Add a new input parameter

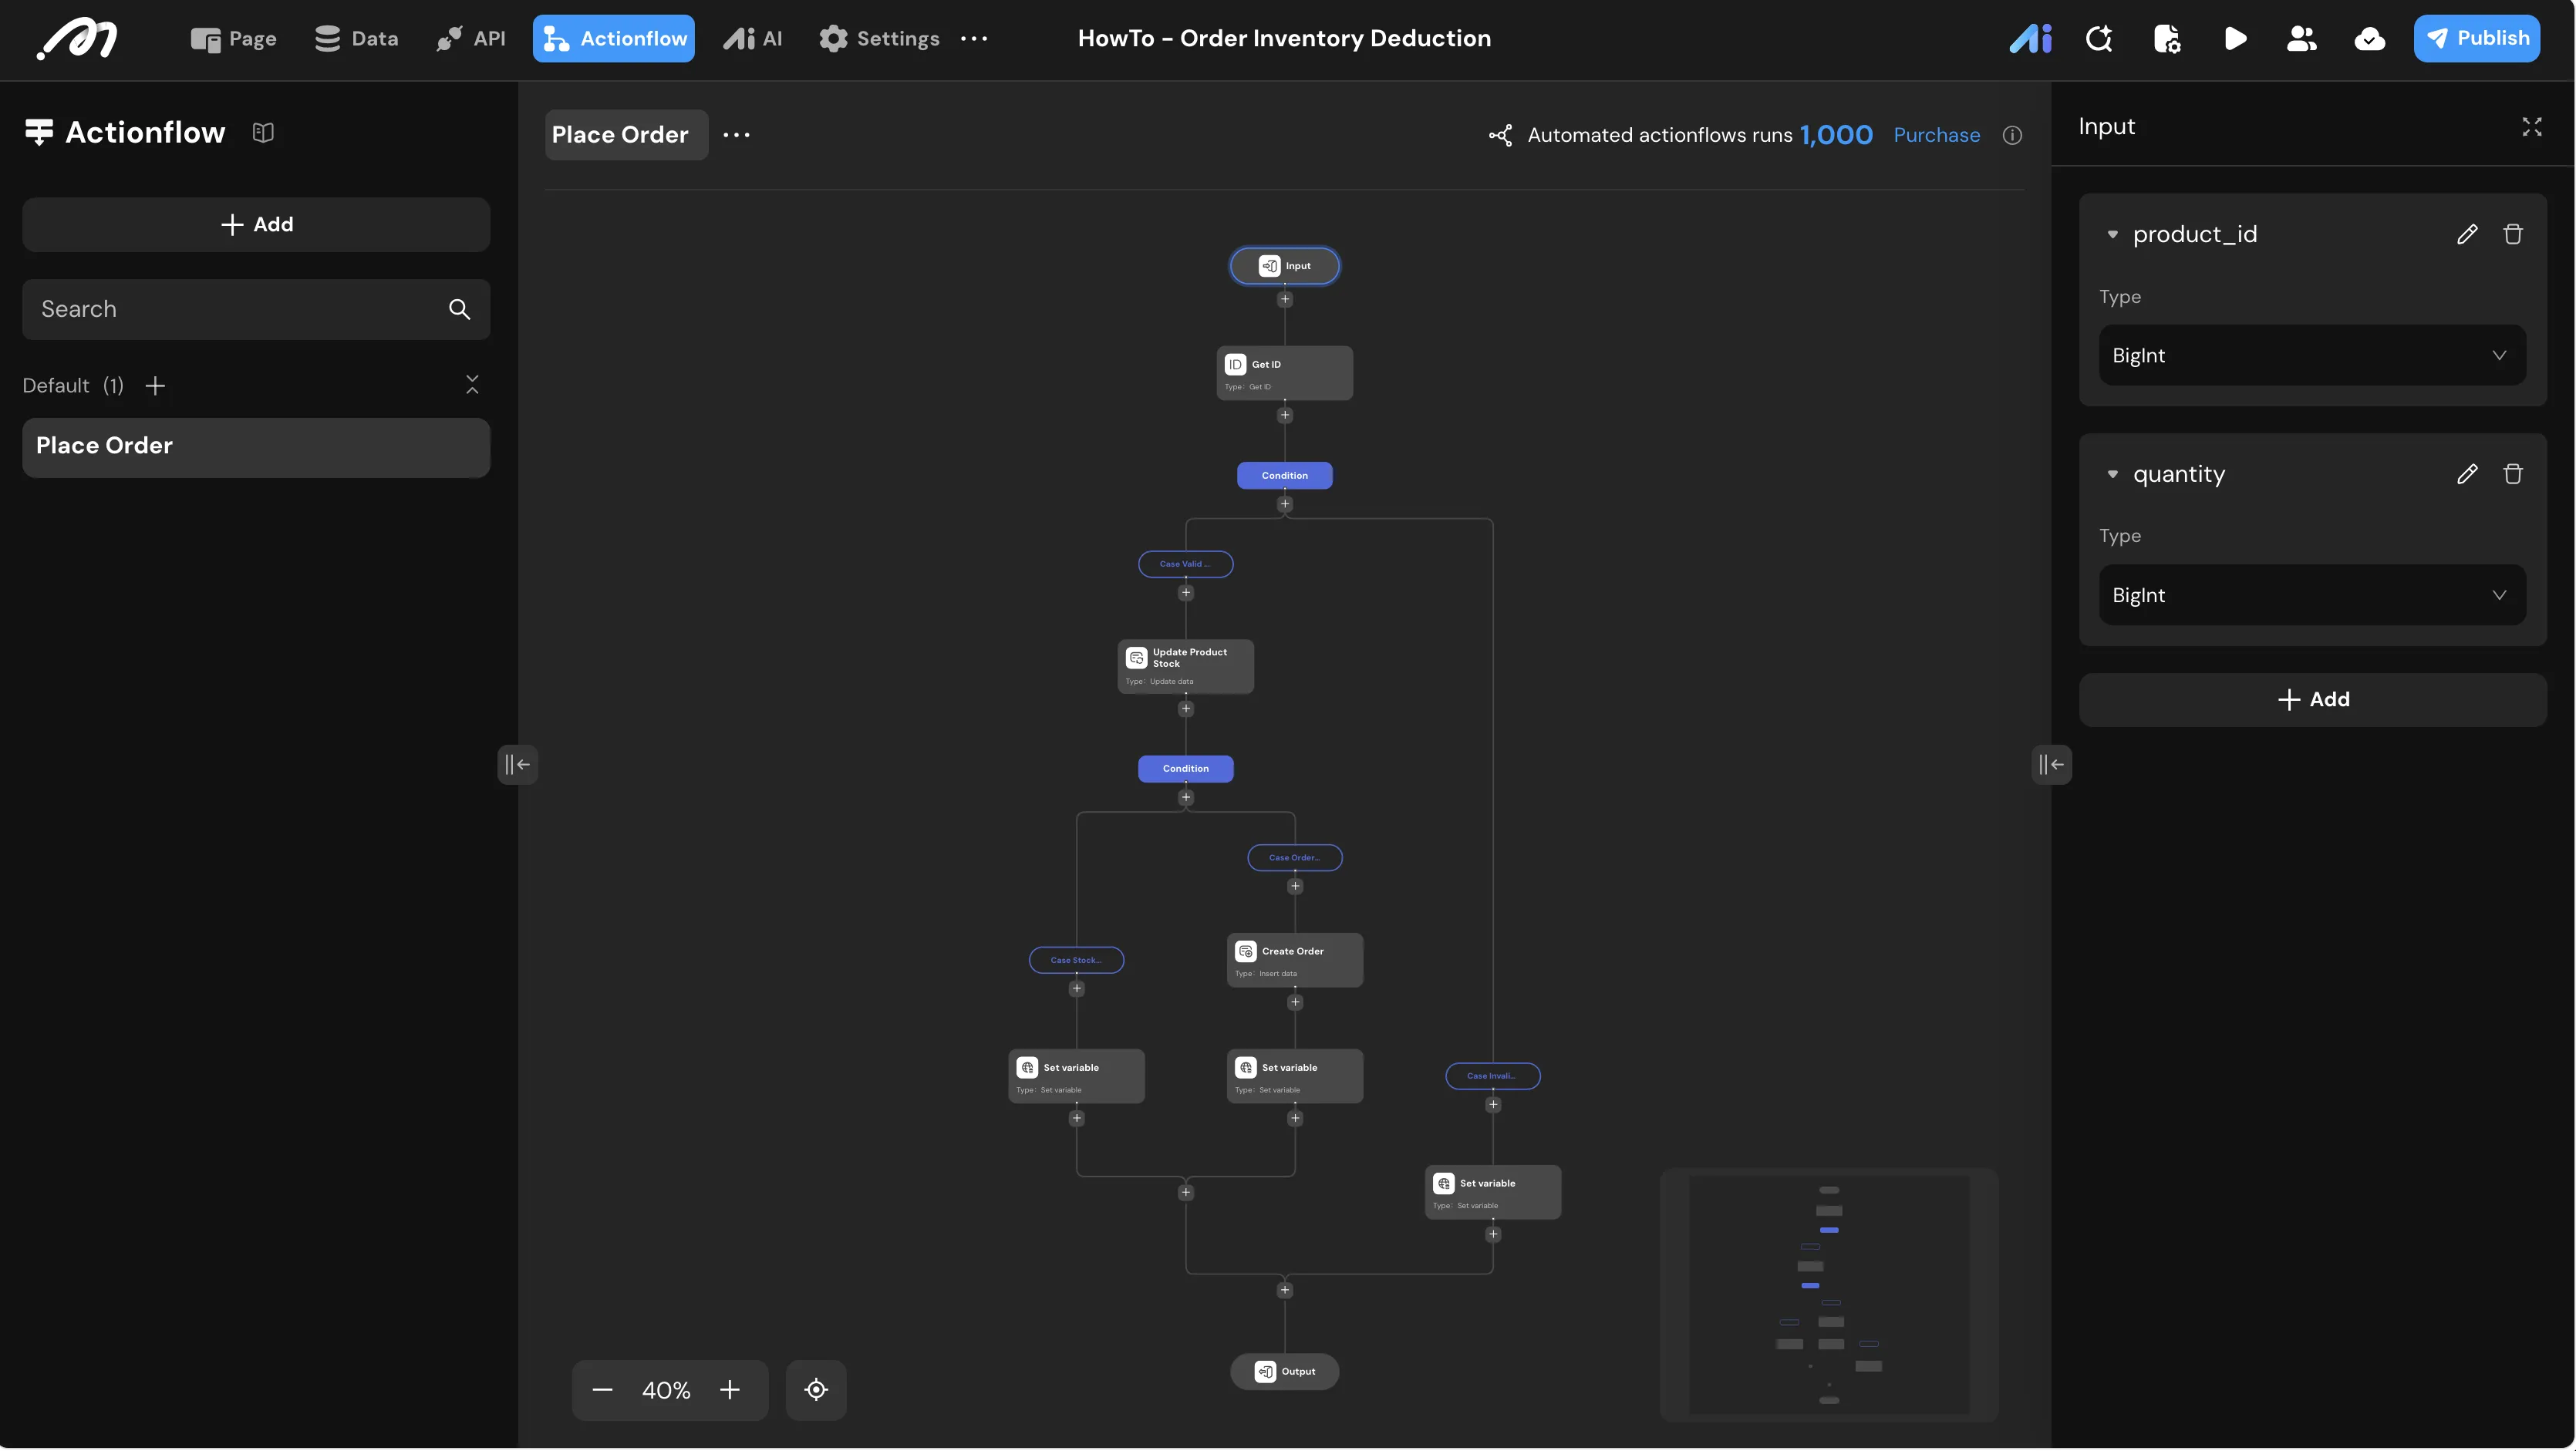point(2312,701)
